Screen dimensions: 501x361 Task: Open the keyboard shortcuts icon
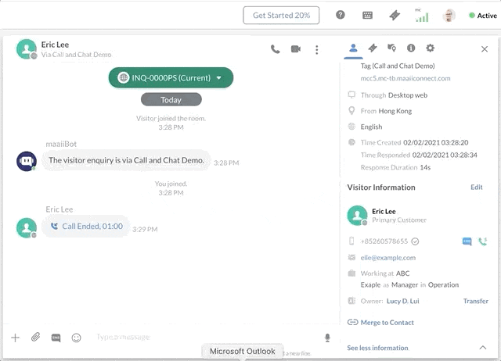(367, 15)
